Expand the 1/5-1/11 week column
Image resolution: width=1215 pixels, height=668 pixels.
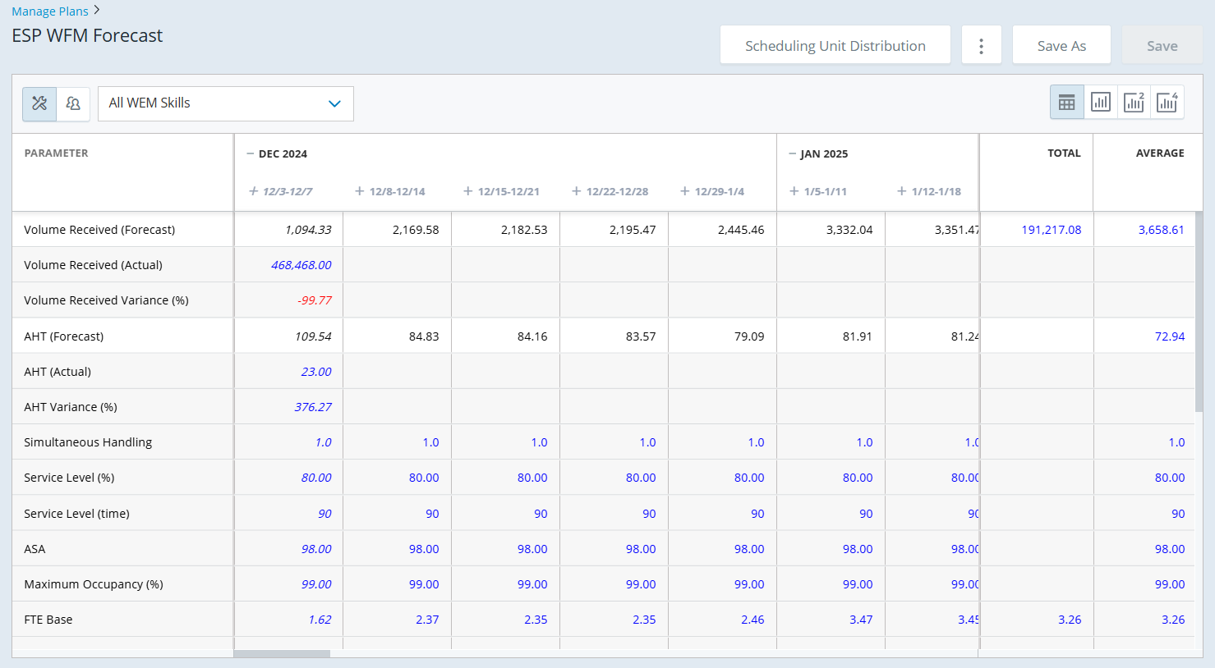tap(794, 191)
